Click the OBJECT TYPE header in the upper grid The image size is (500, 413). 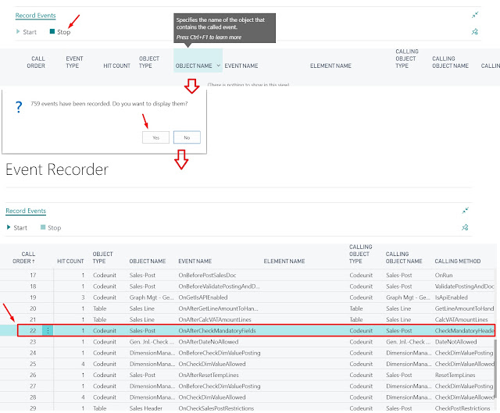tap(149, 62)
